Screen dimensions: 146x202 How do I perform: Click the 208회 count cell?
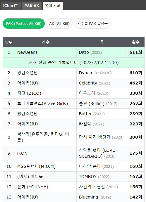coord(136,137)
